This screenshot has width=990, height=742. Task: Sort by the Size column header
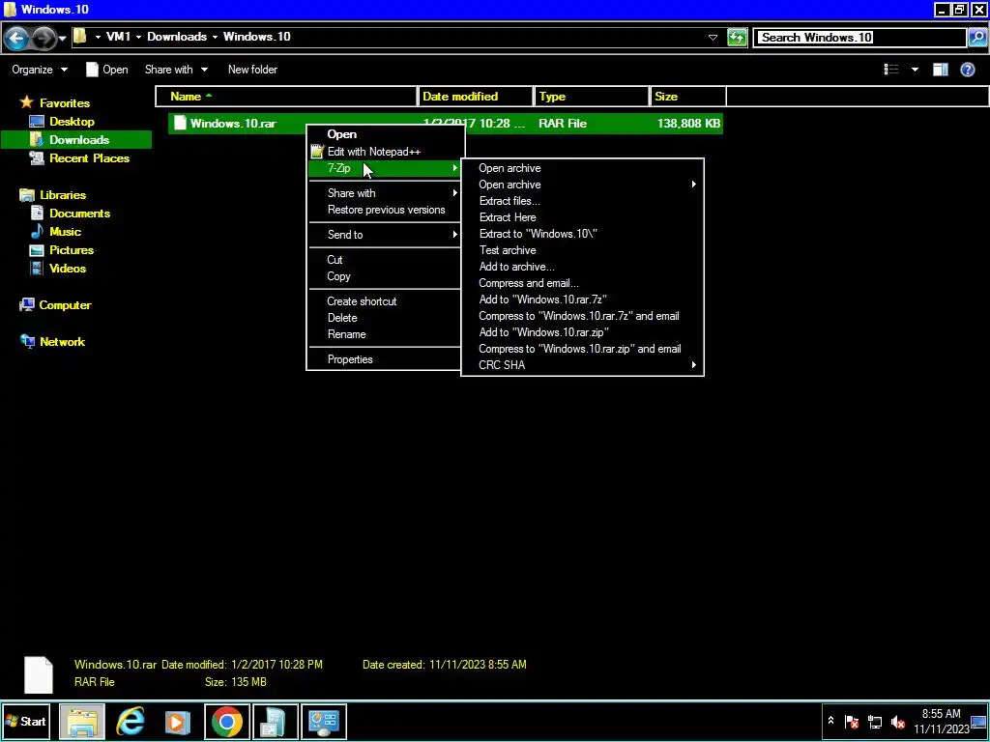point(687,96)
